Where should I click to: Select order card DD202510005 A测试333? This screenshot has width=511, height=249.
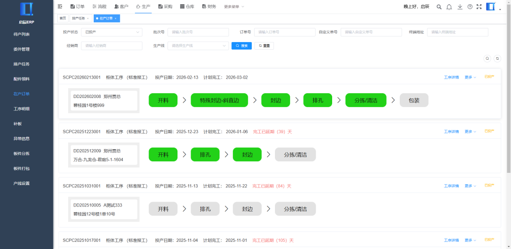[104, 209]
